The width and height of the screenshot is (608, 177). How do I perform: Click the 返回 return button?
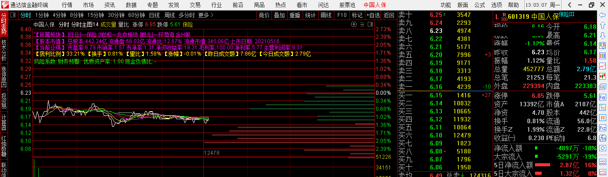tap(389, 15)
